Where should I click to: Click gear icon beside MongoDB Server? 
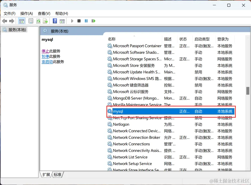[x=110, y=98]
